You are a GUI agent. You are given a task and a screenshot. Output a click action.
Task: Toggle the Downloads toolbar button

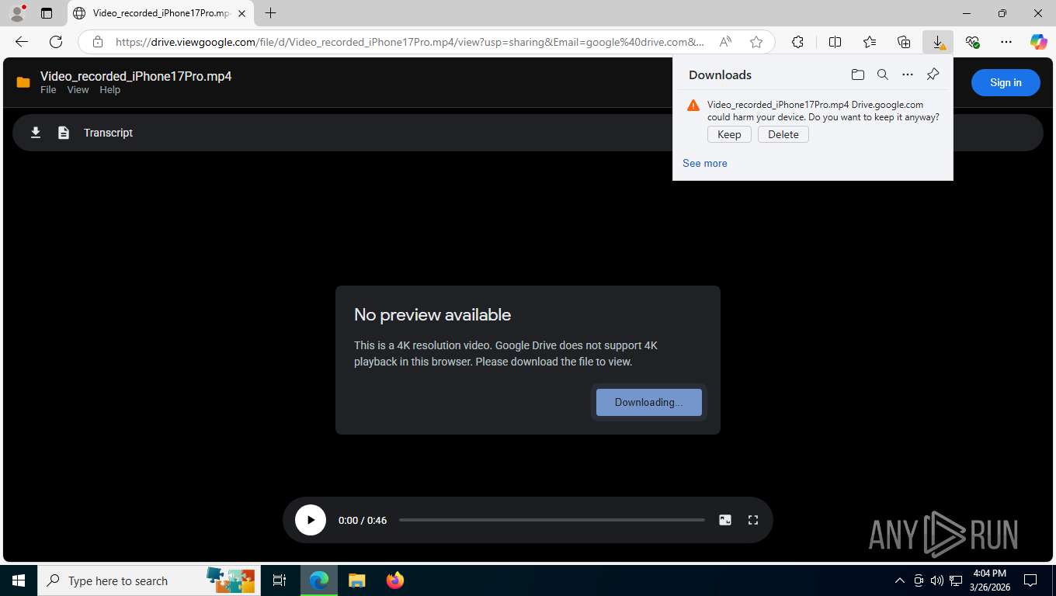(x=938, y=42)
